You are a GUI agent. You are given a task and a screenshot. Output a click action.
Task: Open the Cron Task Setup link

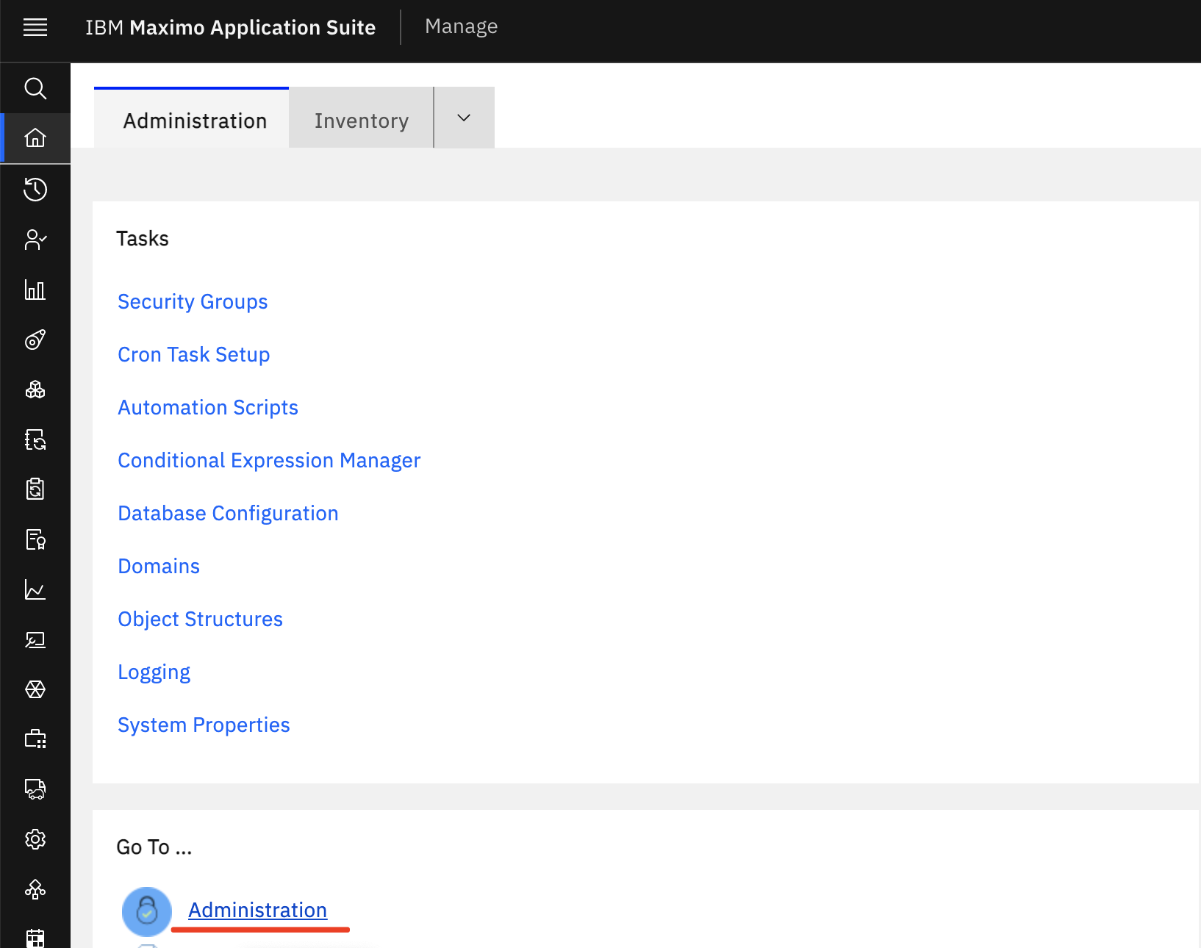[194, 355]
